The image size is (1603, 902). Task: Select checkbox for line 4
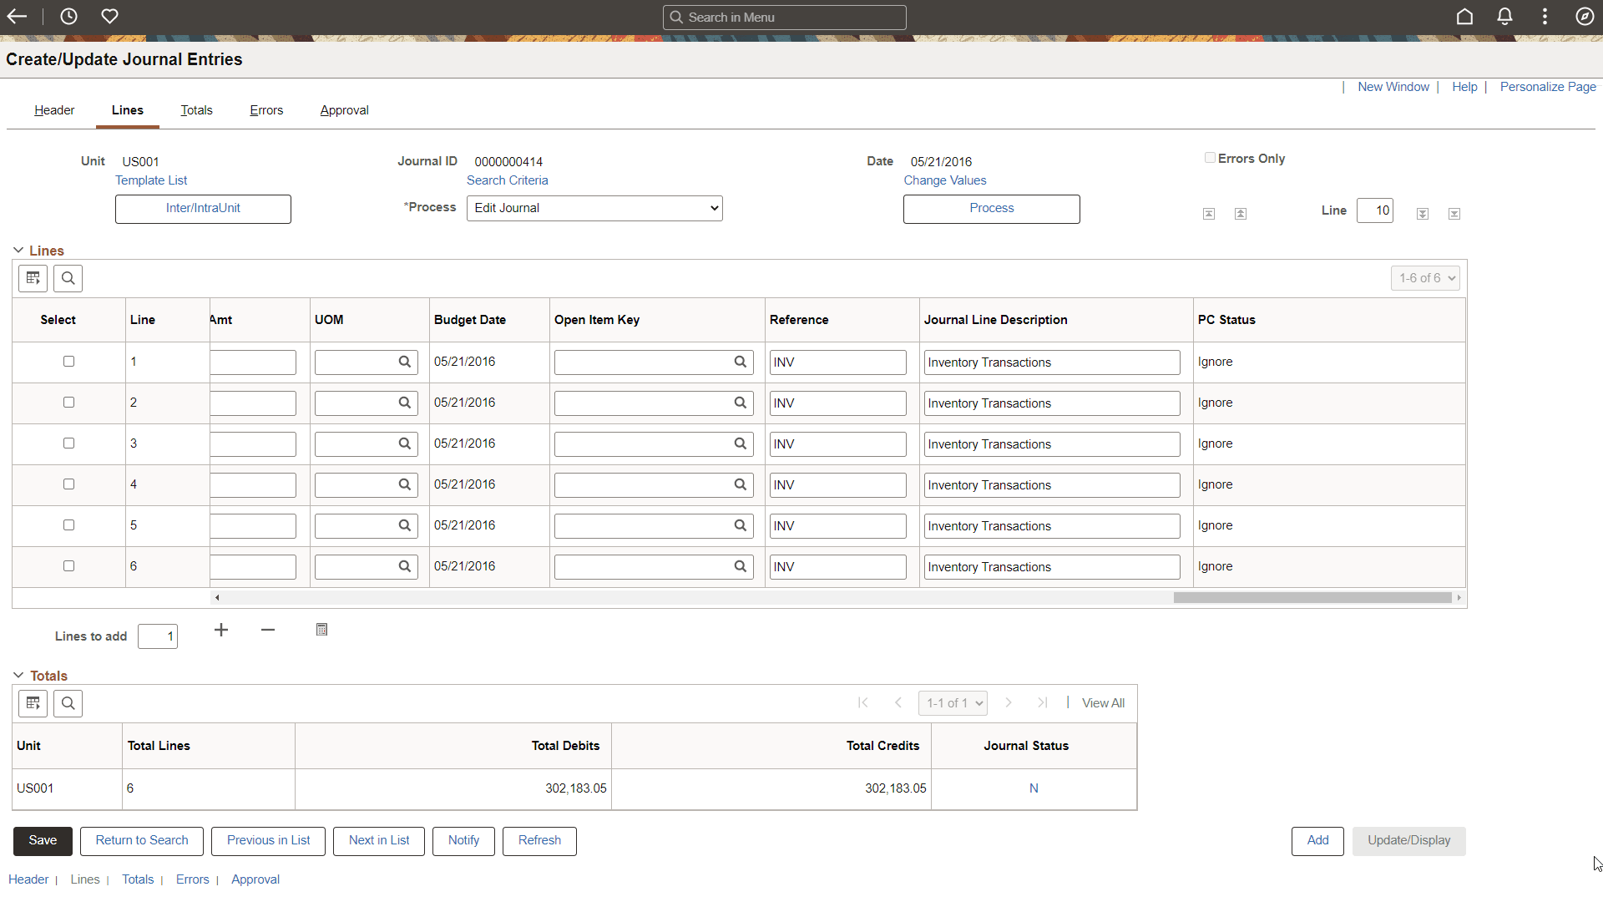[x=68, y=484]
